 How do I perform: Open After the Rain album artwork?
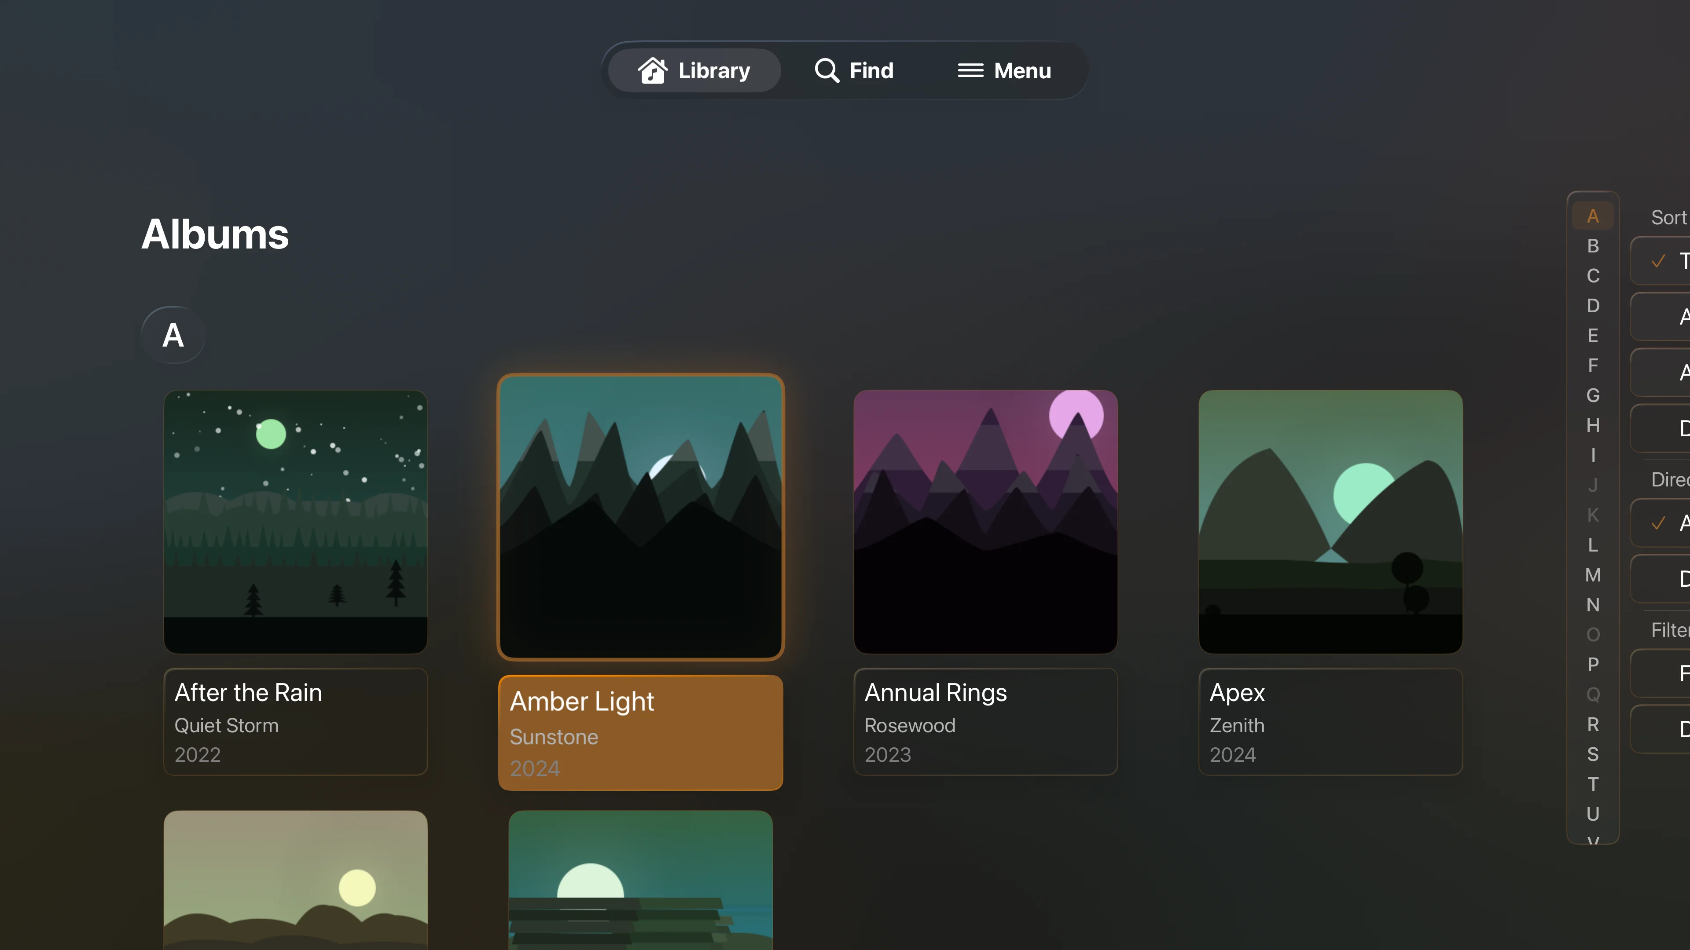tap(295, 522)
